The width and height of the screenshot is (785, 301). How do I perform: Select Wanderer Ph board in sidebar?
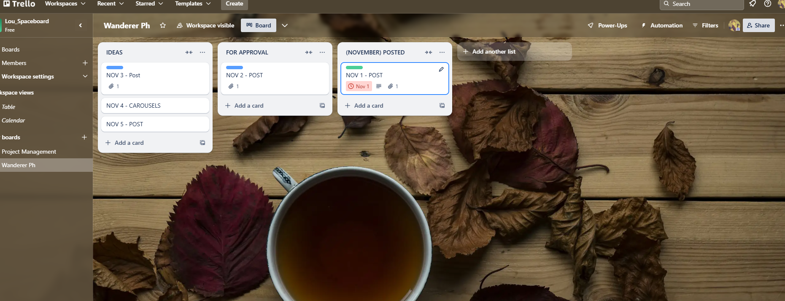pos(46,165)
